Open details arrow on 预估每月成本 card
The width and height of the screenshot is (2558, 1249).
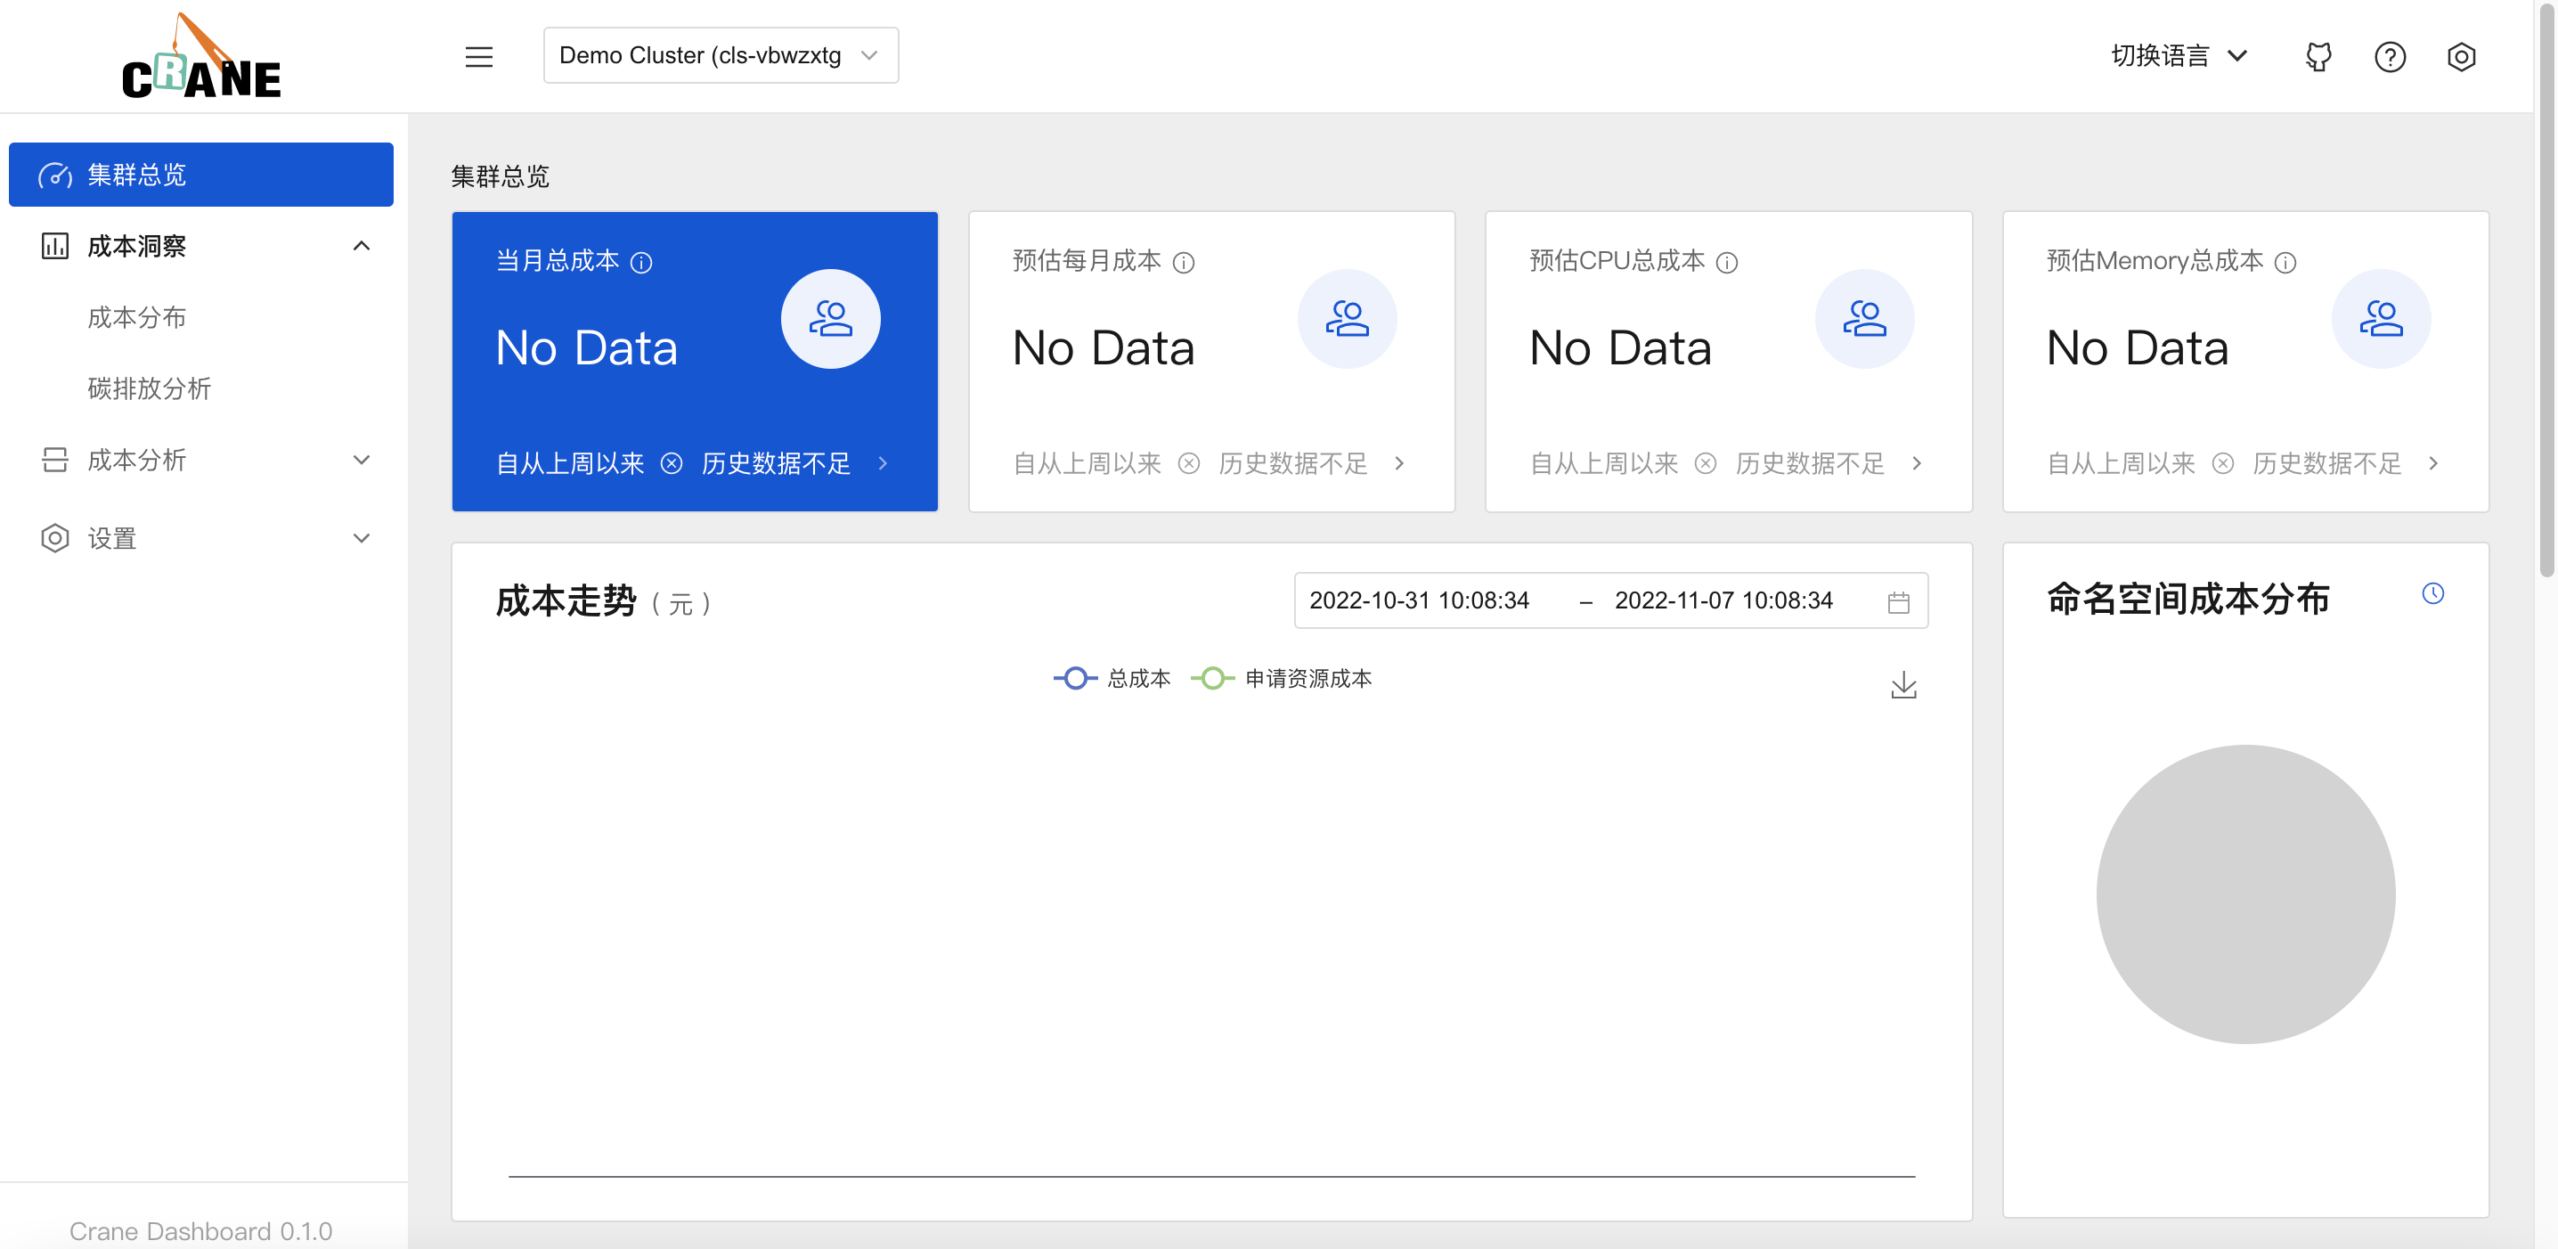click(x=1399, y=463)
